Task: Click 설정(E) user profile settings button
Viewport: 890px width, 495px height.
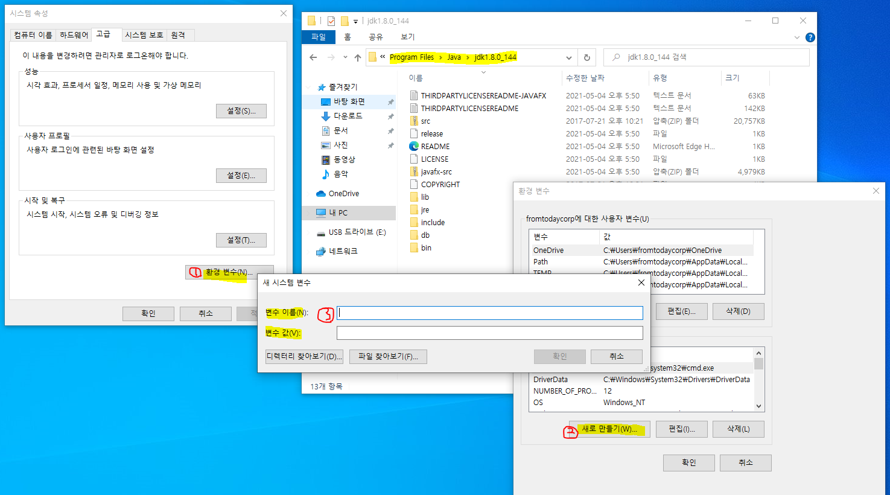Action: tap(241, 176)
